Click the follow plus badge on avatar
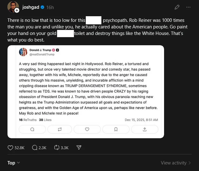This screenshot has height=171, width=199. pyautogui.click(x=17, y=10)
